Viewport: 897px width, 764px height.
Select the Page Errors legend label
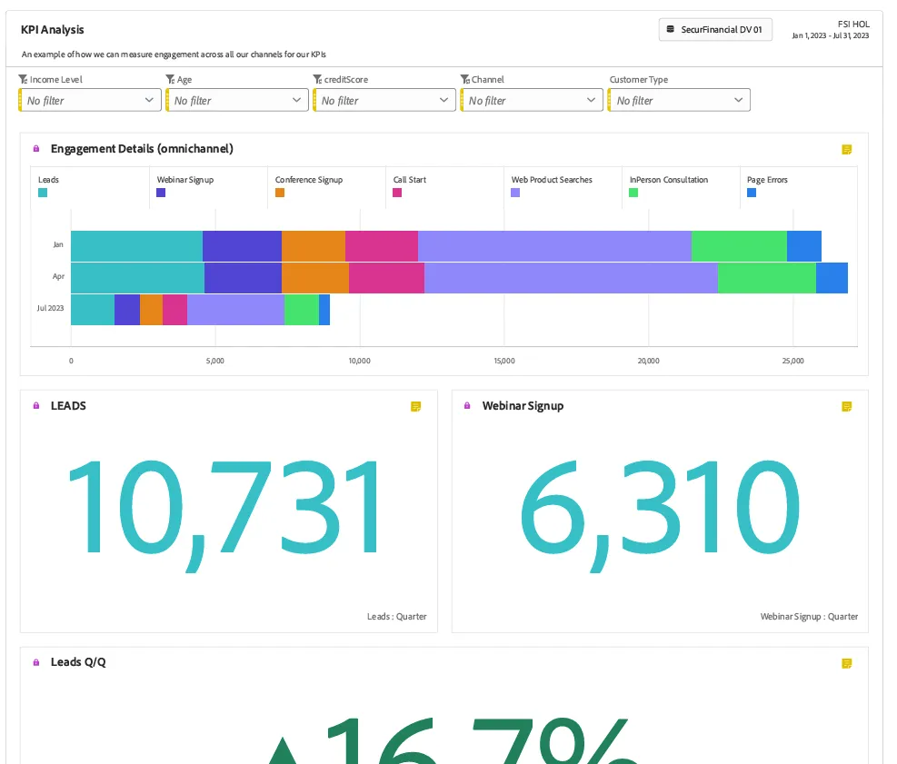pyautogui.click(x=767, y=180)
